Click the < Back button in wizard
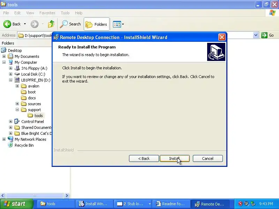Screen dimensions: 279x209 tap(144, 158)
